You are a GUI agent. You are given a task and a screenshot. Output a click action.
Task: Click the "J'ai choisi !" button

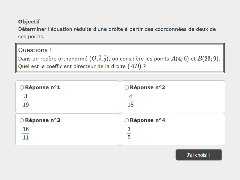coord(199,155)
